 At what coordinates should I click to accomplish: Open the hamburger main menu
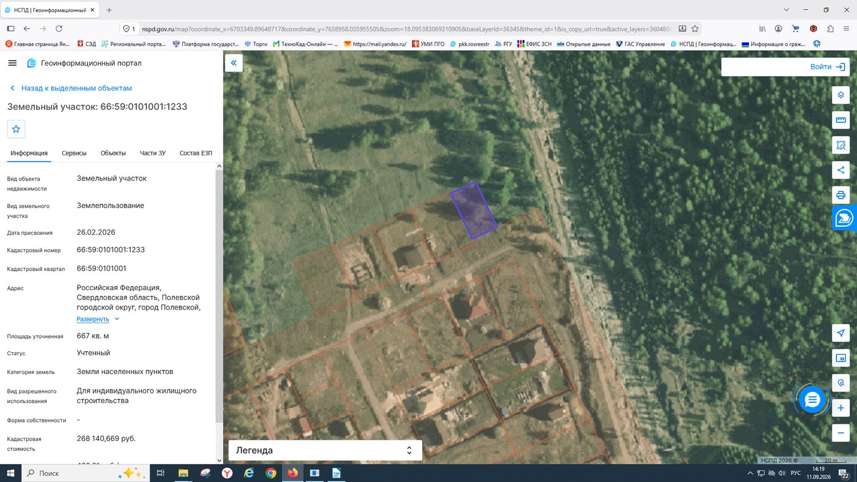click(13, 63)
